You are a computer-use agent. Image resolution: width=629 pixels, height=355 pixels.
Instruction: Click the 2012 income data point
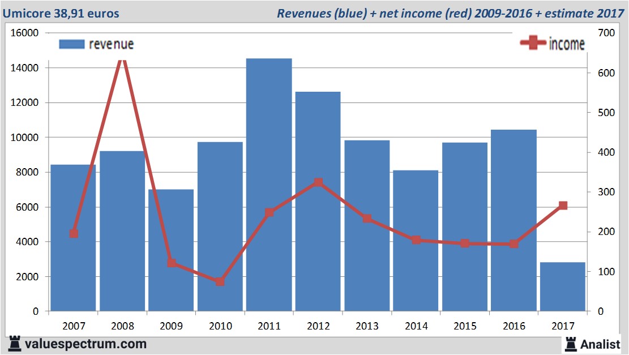click(x=319, y=182)
